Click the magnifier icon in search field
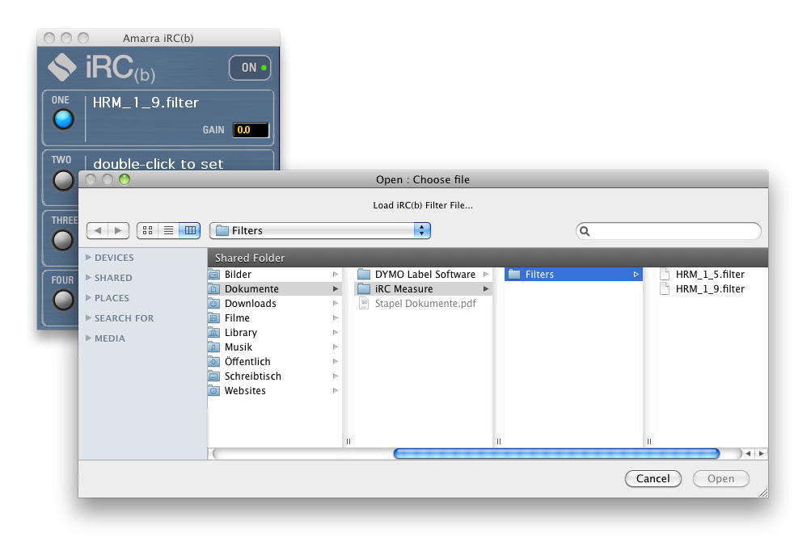Screen dimensions: 811x559 [x=585, y=231]
